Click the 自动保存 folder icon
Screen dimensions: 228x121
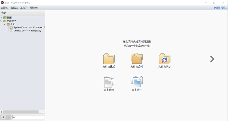point(5,21)
